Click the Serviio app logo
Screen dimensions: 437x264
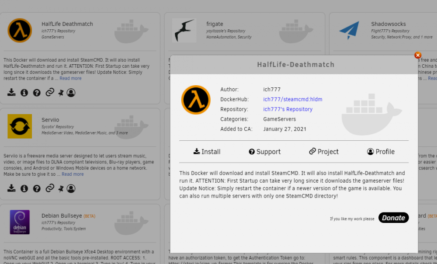coord(20,126)
